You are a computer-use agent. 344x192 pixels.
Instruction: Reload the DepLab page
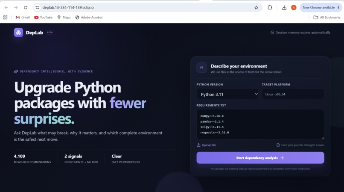[x=26, y=7]
